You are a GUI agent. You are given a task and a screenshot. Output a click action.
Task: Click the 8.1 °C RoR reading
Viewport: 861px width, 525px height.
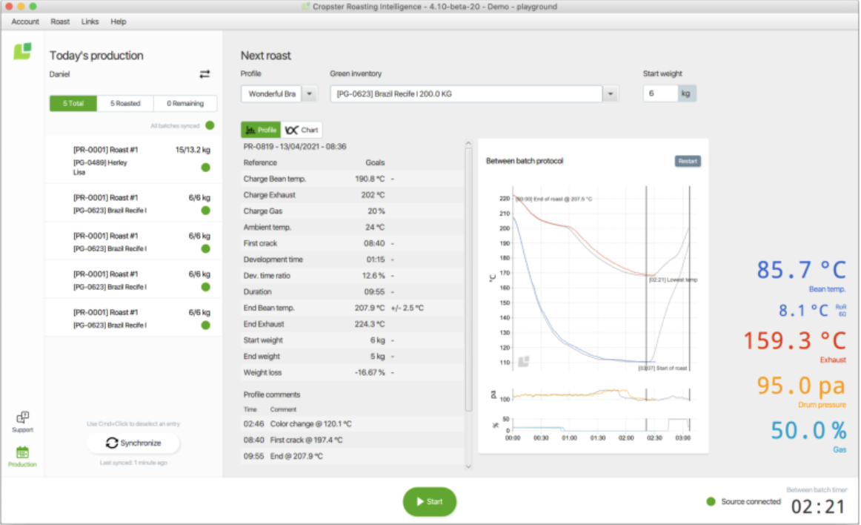[x=803, y=311]
